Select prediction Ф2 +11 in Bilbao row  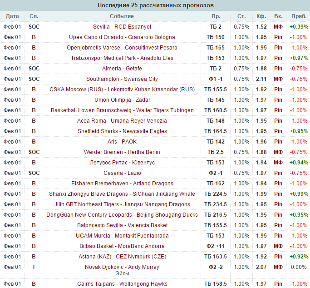tap(216, 246)
